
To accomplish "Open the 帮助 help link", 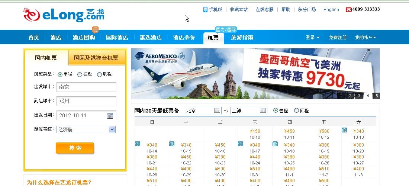I will click(286, 9).
